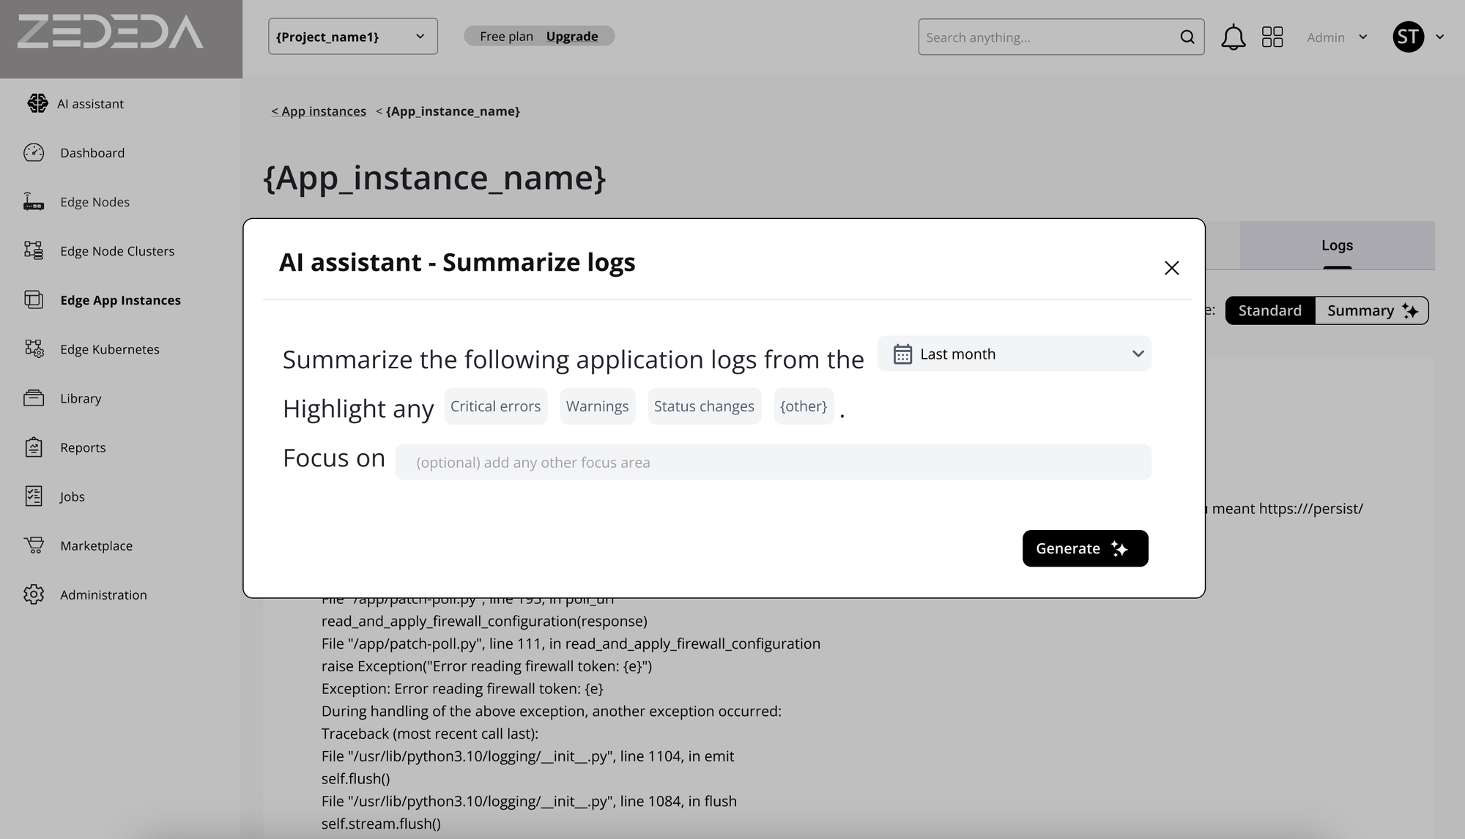The height and width of the screenshot is (839, 1465).
Task: Expand the Last month date dropdown
Action: coord(1014,354)
